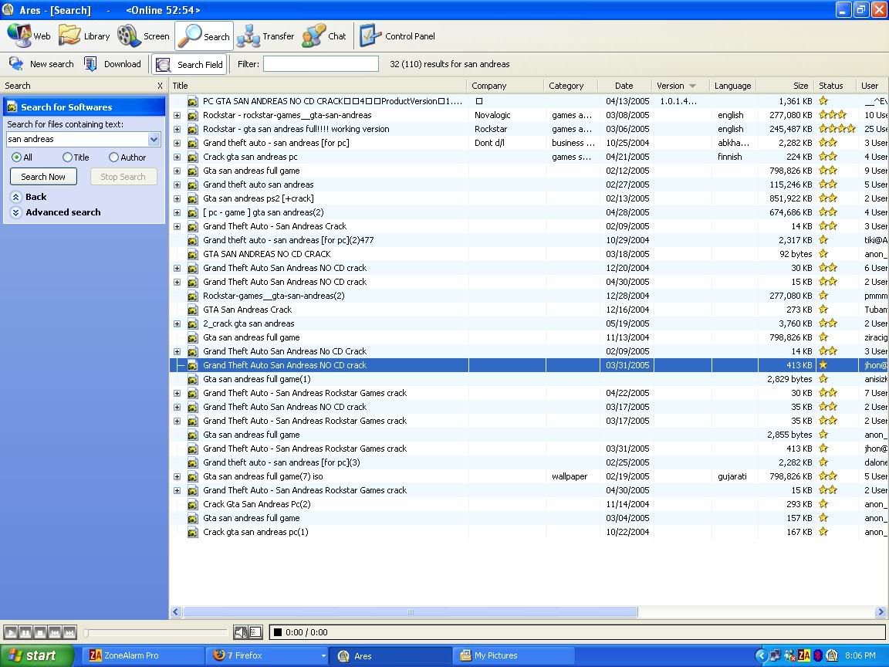889x667 pixels.
Task: Open the Windows Start menu
Action: (x=36, y=655)
